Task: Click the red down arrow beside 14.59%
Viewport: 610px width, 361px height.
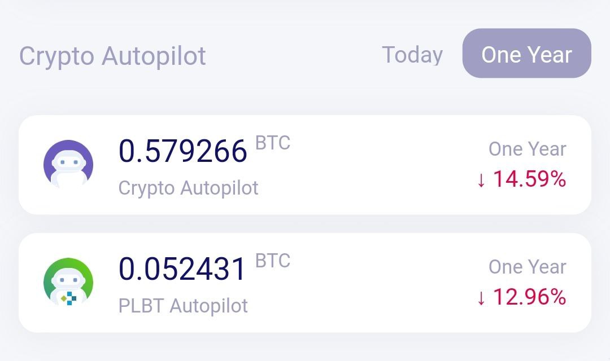Action: click(481, 180)
